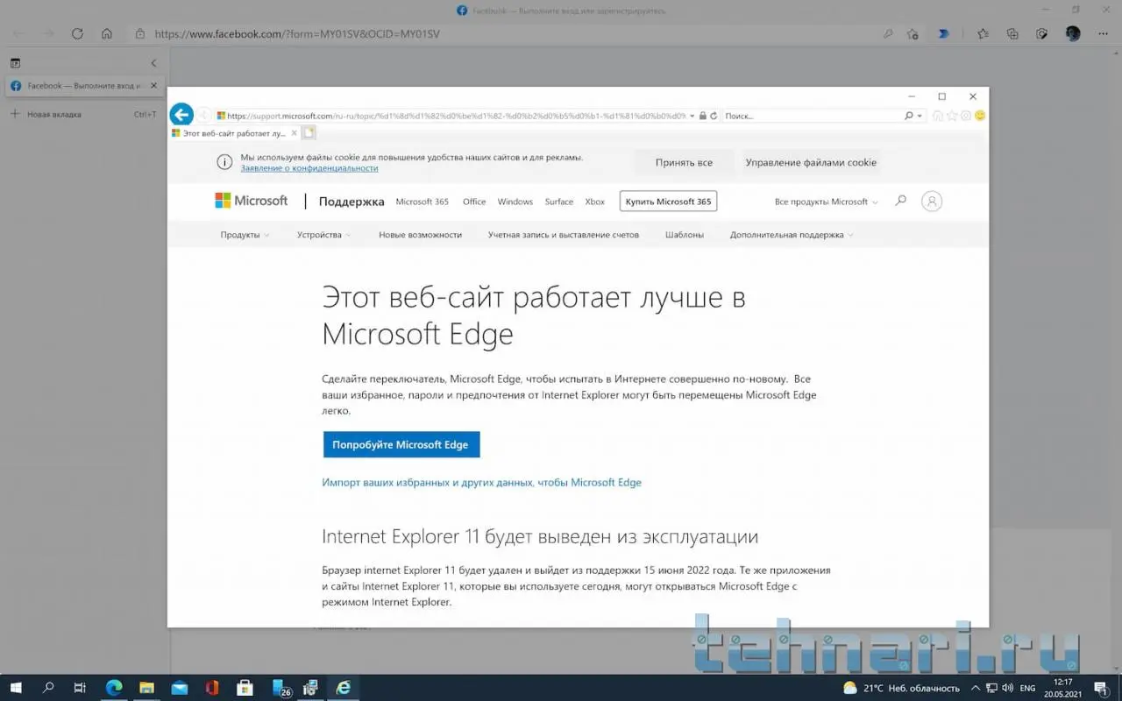
Task: Click the Edge back arrow
Action: tap(18, 34)
